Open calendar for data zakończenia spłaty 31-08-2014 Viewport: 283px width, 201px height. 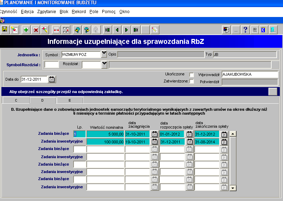tap(224, 142)
